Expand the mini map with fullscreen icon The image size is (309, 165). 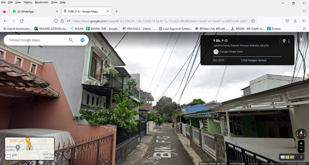(x=9, y=156)
